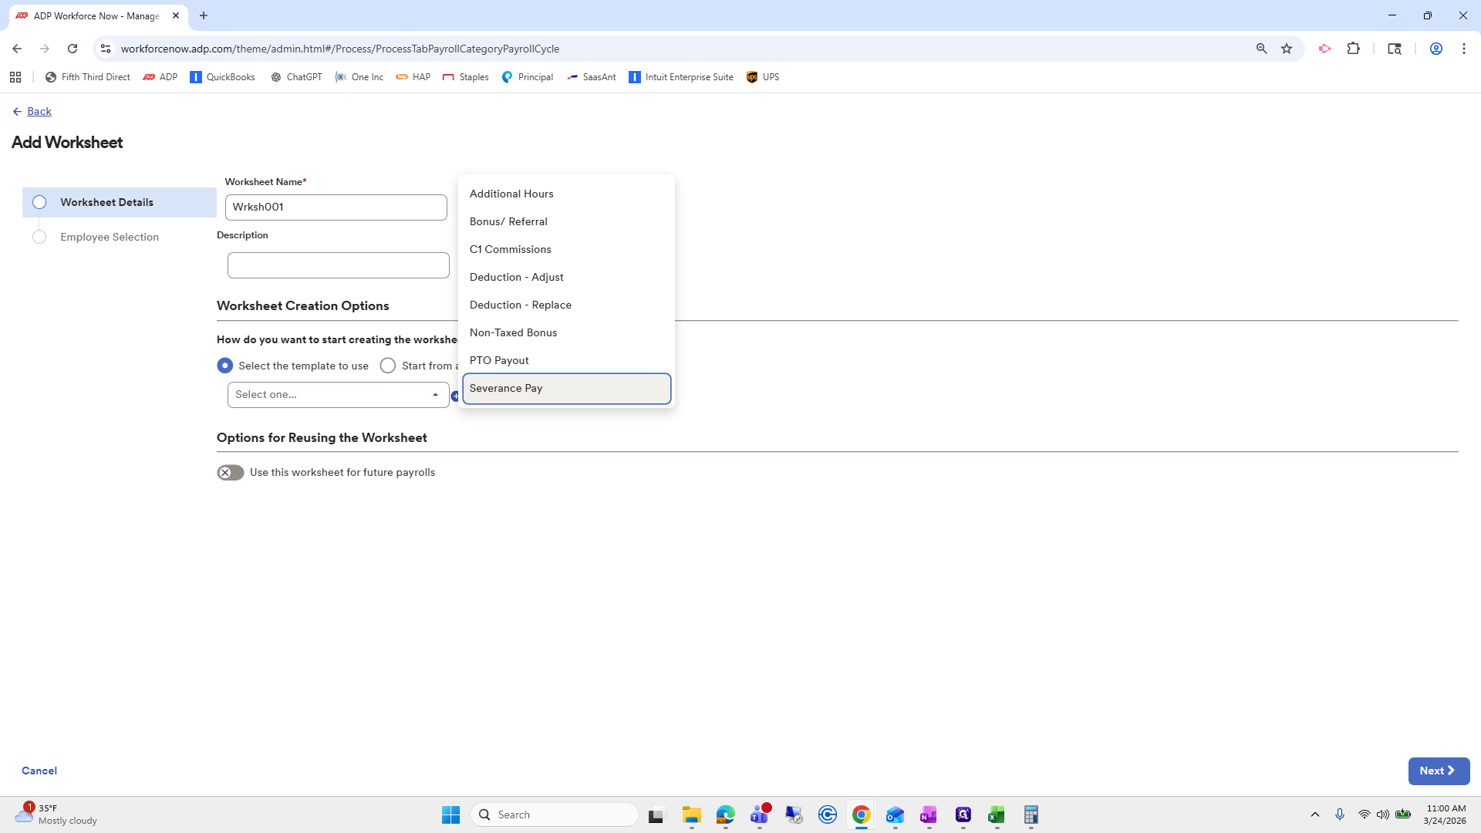Choose the 'Start from' radio option
This screenshot has height=833, width=1481.
point(388,366)
